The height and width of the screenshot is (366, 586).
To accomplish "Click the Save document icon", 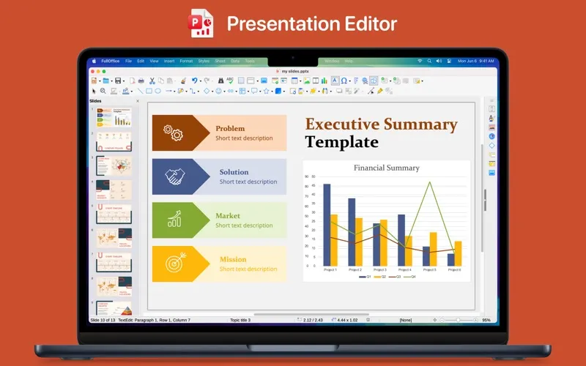I will click(x=118, y=81).
